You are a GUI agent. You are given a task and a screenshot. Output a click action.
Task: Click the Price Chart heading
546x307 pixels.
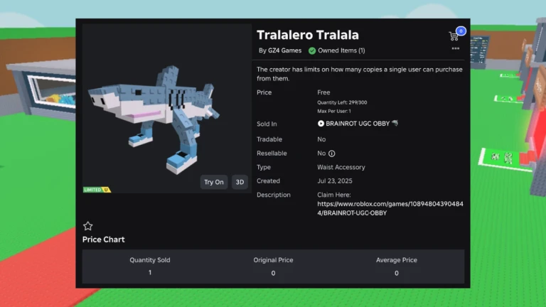[x=103, y=239]
